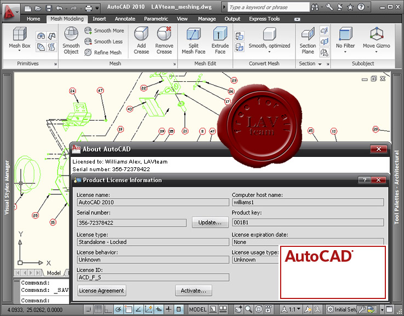Click the Open folder quick access icon
This screenshot has height=316, width=404.
pos(38,9)
